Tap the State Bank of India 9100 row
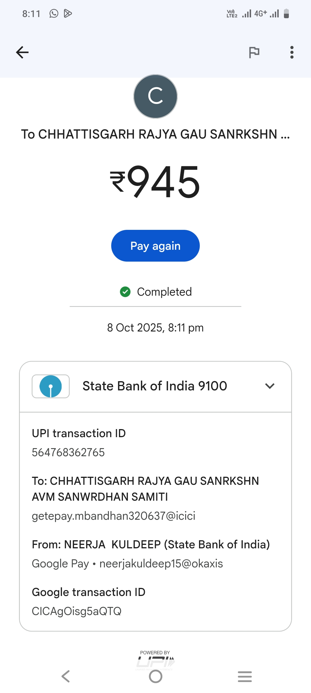 [155, 386]
